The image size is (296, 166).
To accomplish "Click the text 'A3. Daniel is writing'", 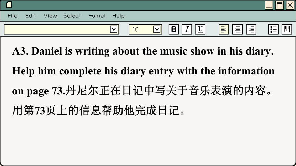I will 61,51.
